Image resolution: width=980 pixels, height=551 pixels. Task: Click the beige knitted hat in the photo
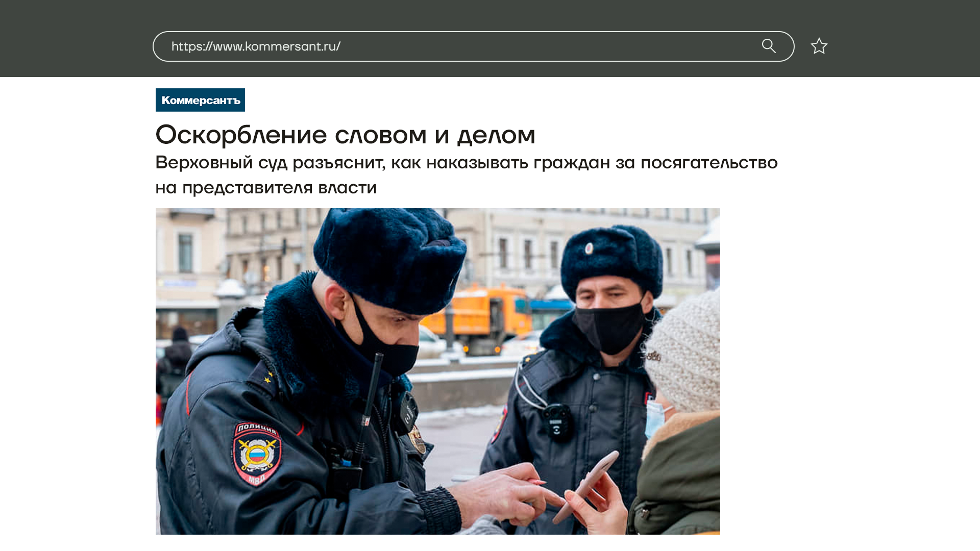tap(684, 352)
